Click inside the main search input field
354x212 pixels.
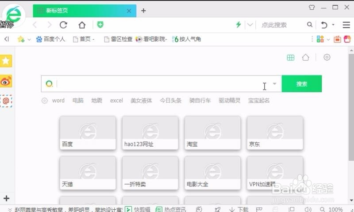pos(162,84)
